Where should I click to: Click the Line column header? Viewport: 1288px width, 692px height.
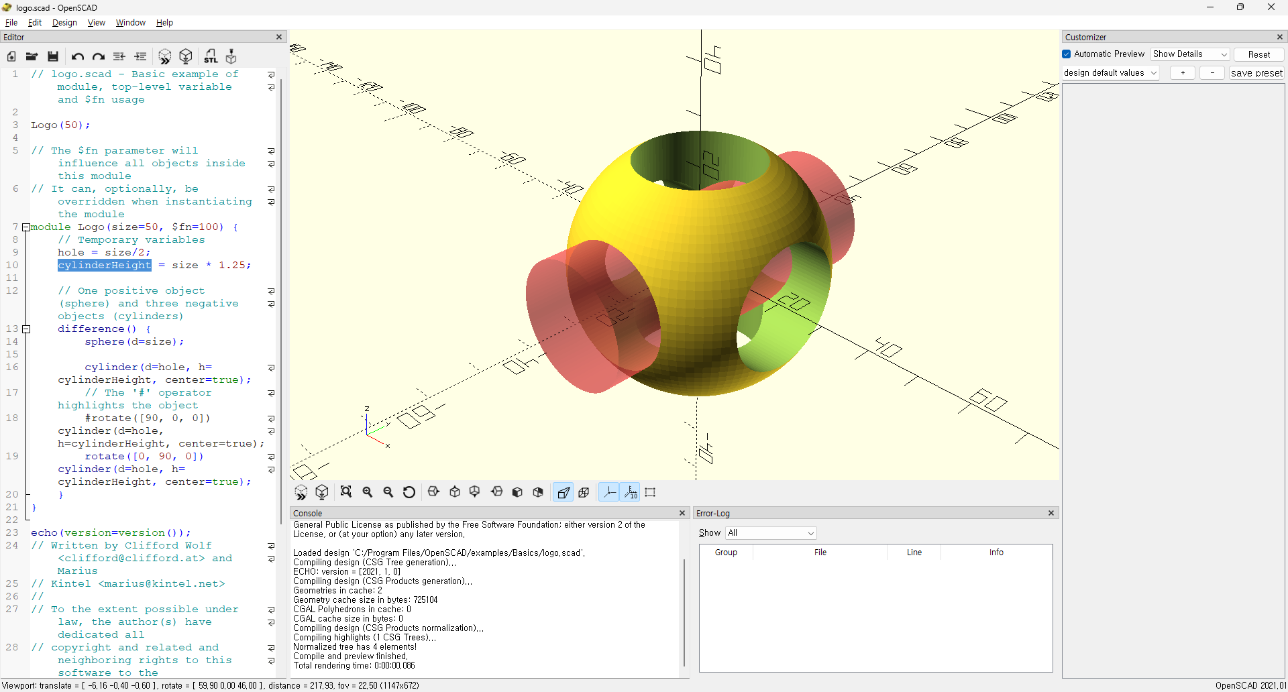914,553
